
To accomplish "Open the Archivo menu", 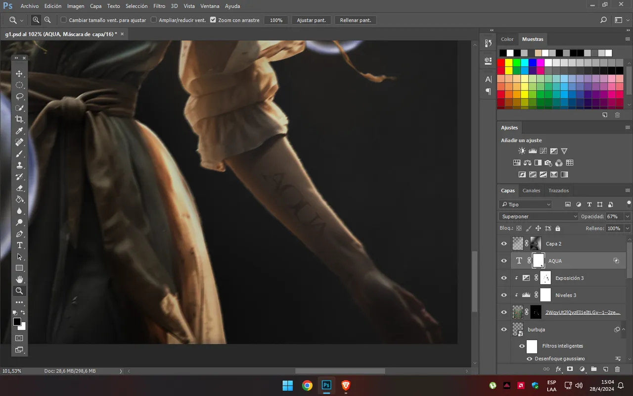I will pyautogui.click(x=30, y=6).
